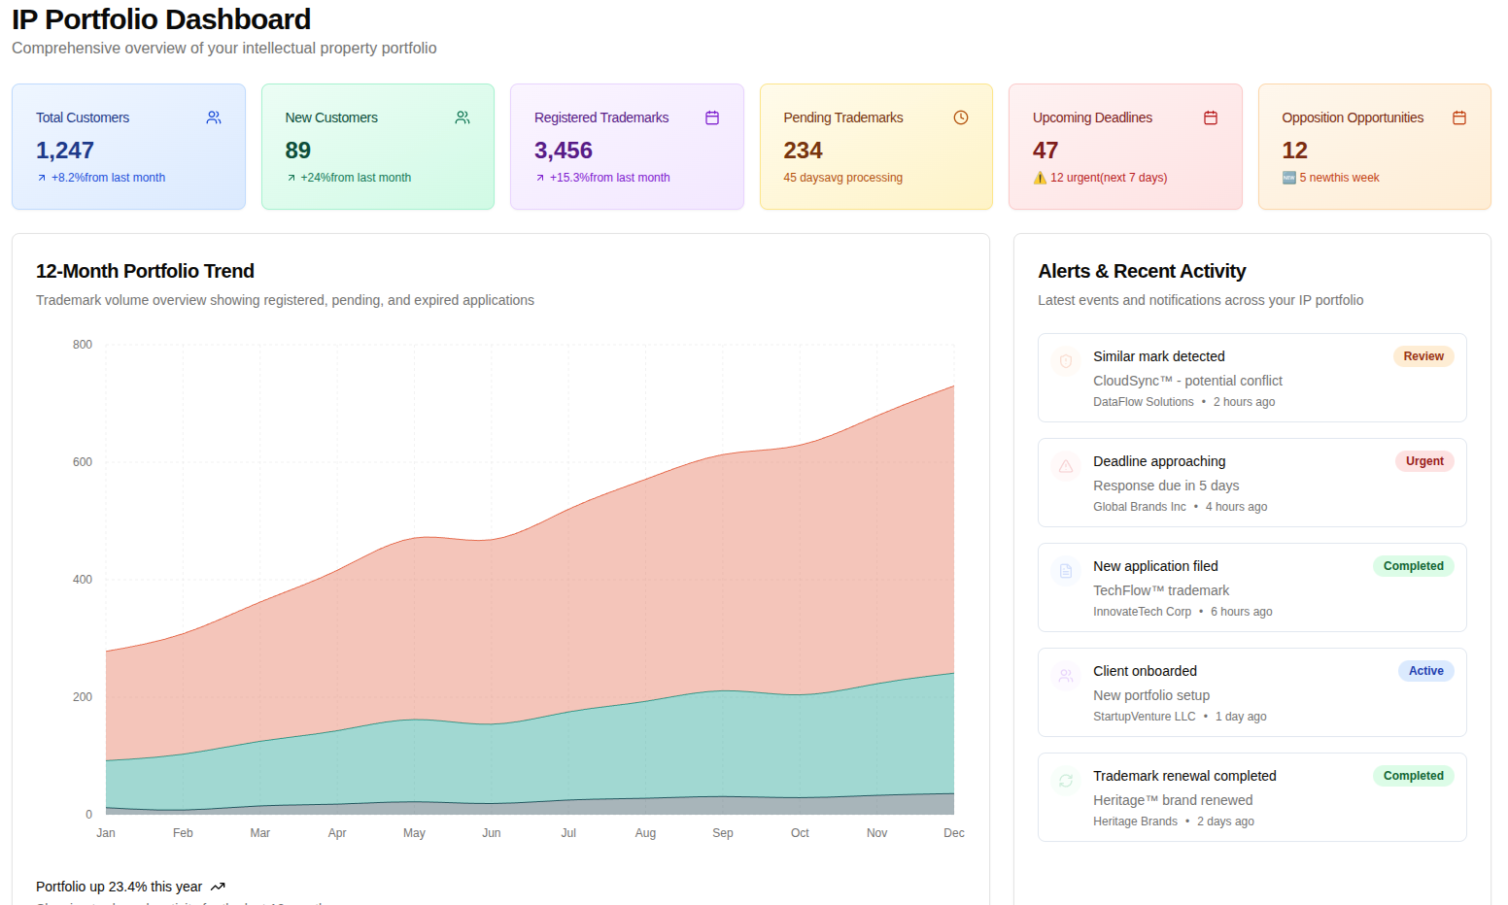Click the shield icon beside Similar mark detected
The image size is (1508, 905).
[1066, 361]
